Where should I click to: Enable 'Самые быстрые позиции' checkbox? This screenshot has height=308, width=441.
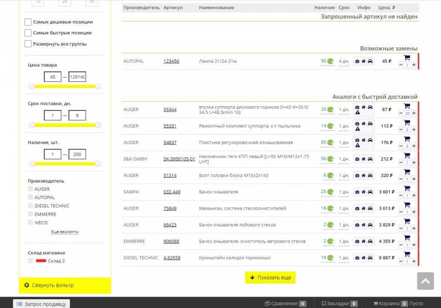tap(28, 33)
